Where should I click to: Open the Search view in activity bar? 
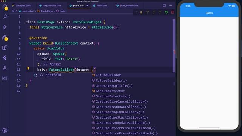click(5, 17)
